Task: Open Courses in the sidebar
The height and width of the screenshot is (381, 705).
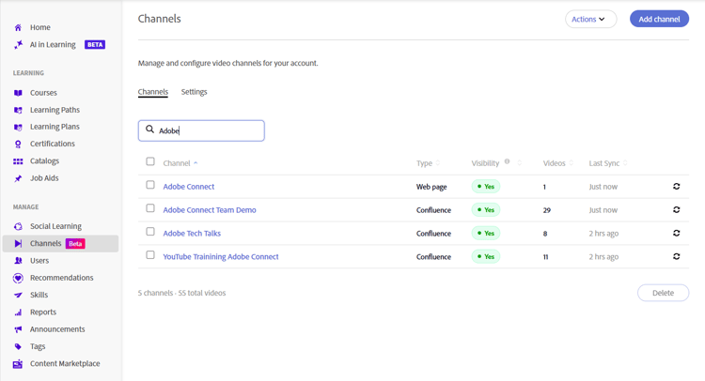Action: point(43,93)
